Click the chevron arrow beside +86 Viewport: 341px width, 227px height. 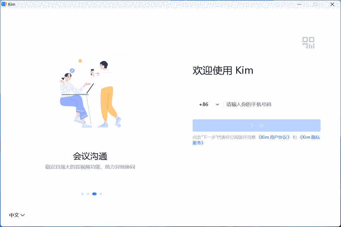coord(217,104)
